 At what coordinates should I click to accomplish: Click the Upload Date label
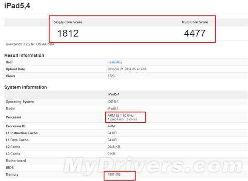click(15, 69)
